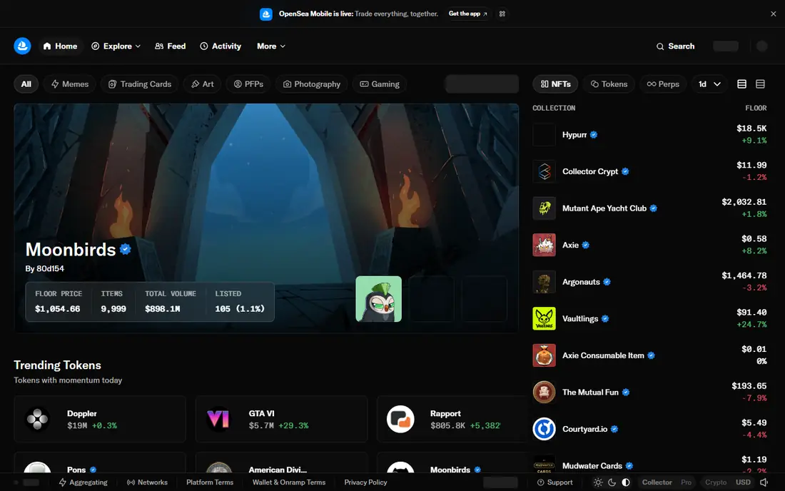This screenshot has width=785, height=491.
Task: Click the Hypurr verified badge
Action: tap(593, 135)
